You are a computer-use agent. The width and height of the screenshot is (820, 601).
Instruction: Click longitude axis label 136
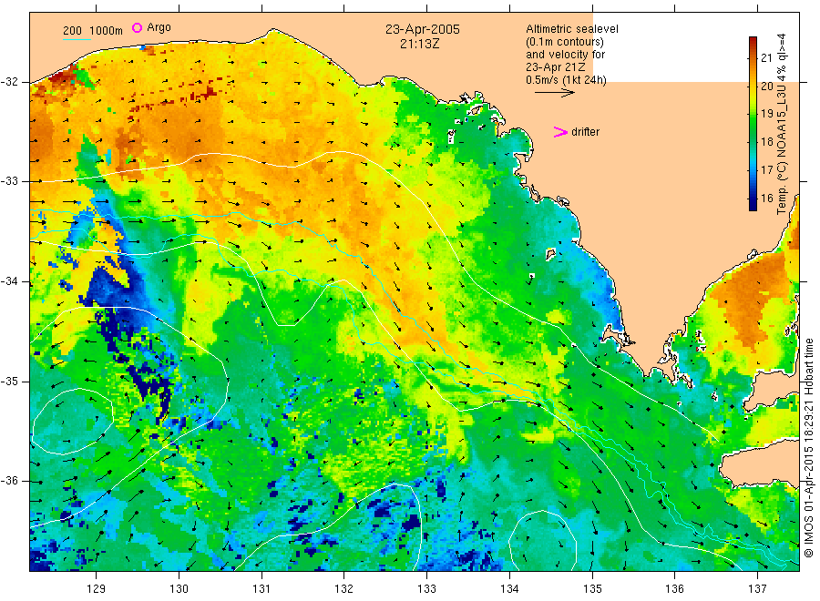(x=674, y=589)
